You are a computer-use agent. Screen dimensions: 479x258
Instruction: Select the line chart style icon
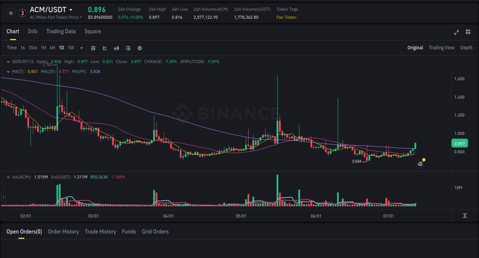click(104, 48)
